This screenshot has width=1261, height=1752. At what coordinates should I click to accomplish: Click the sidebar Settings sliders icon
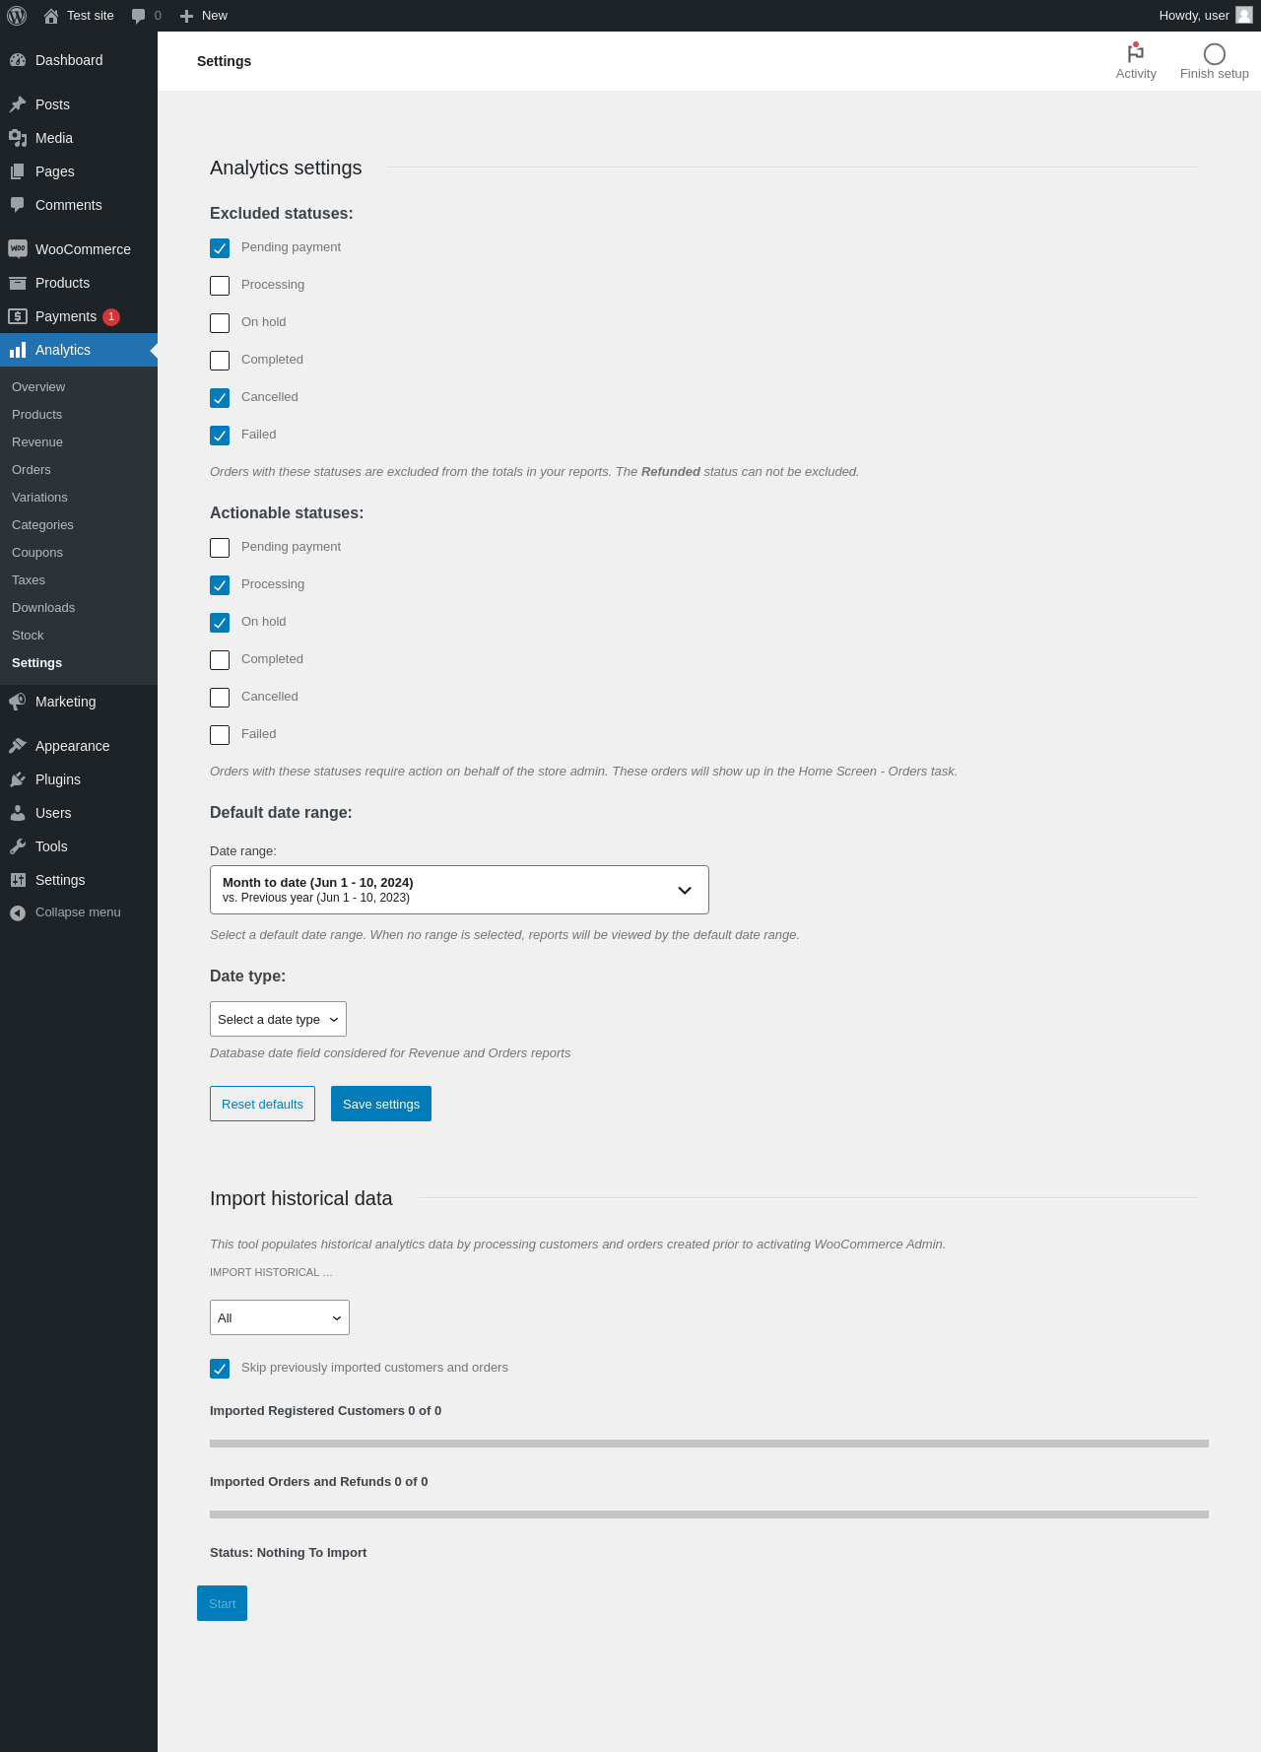18,880
